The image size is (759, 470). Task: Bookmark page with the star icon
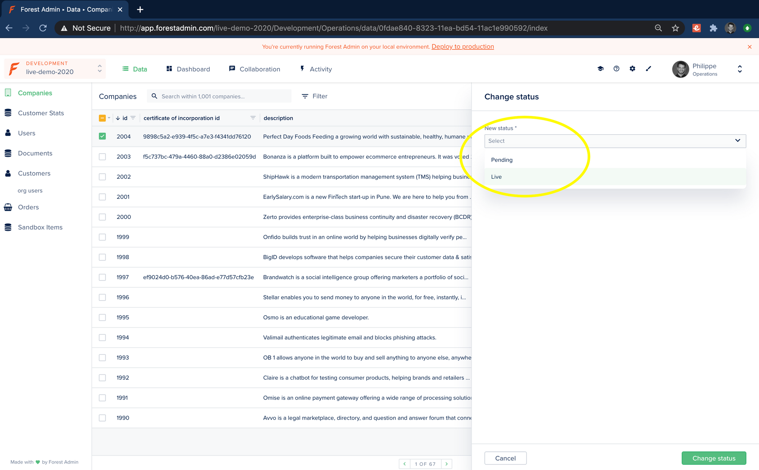click(x=675, y=28)
